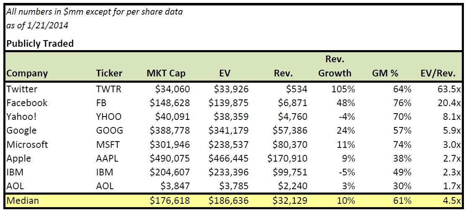
Task: Click the MKT Cap column header
Action: (166, 74)
